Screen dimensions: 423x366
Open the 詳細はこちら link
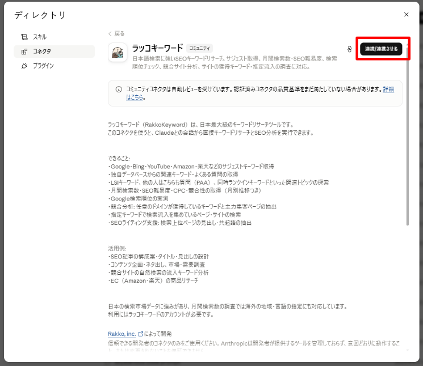[x=388, y=89]
